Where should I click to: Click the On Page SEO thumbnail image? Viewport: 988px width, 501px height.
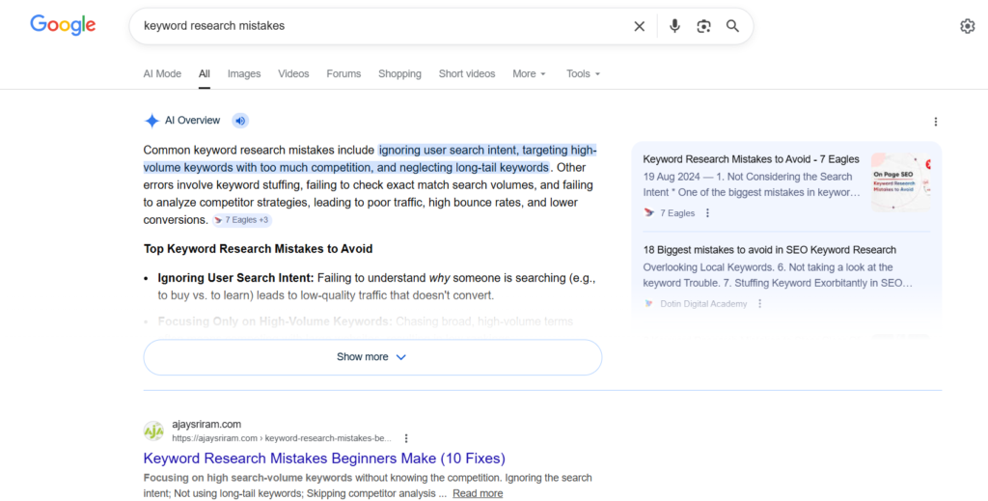coord(900,182)
